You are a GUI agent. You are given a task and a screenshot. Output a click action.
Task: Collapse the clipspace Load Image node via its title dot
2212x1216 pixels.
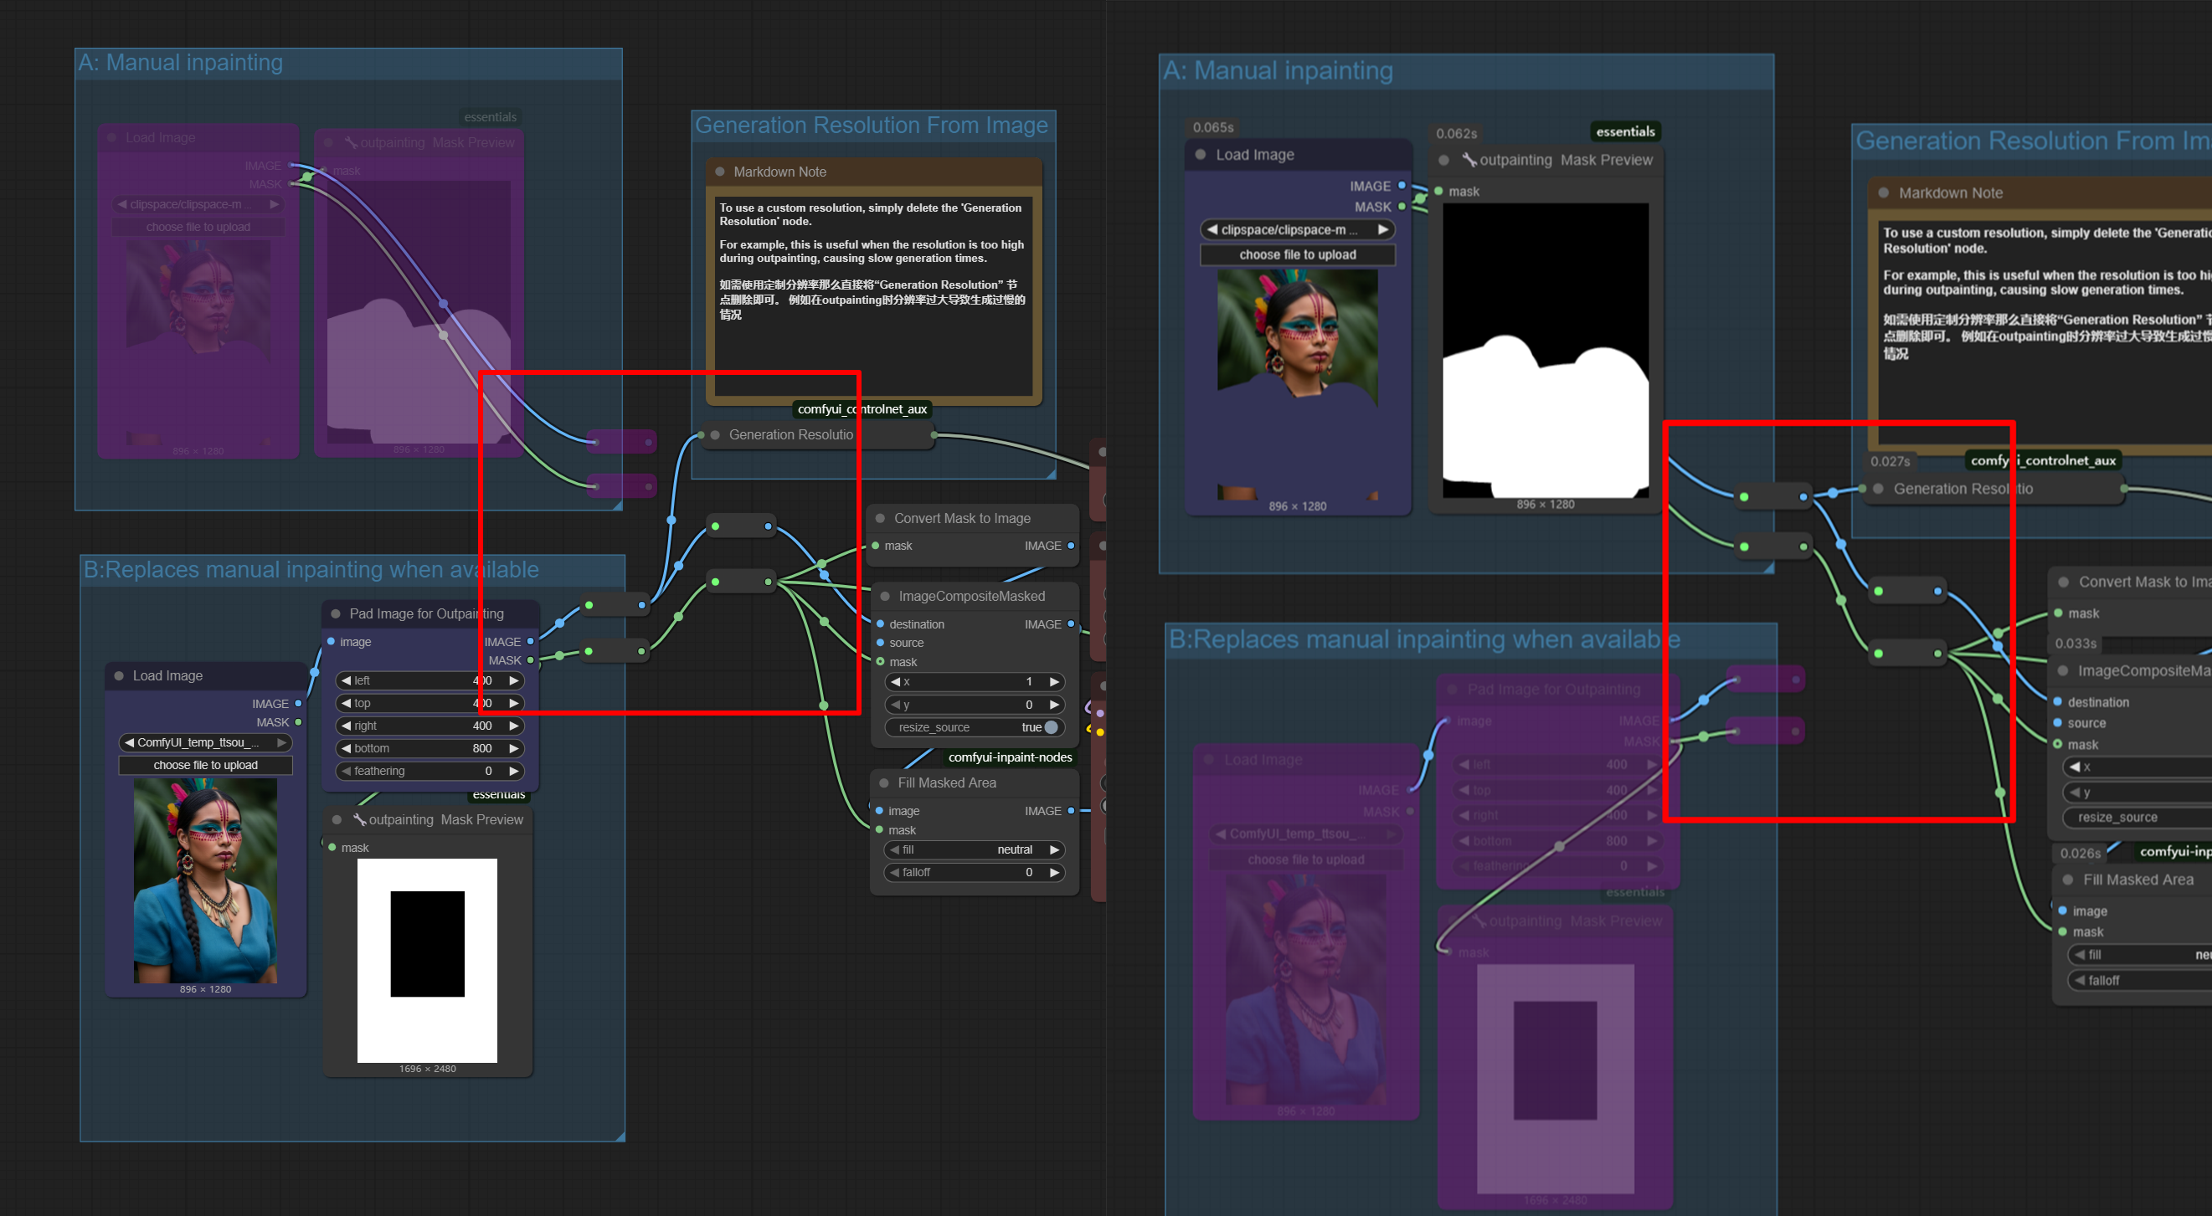tap(1201, 156)
